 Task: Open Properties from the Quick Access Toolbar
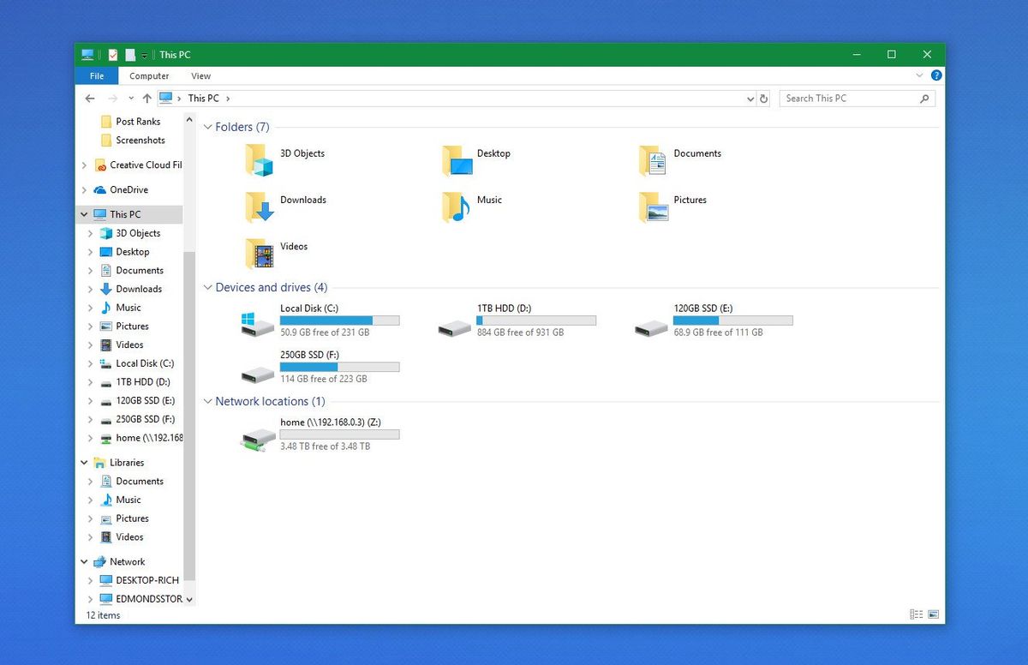pos(111,53)
